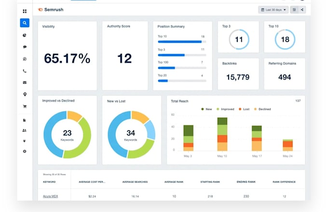Screen dimensions: 328x212
Task: Sort by STARTING RANK column header
Action: [210, 182]
